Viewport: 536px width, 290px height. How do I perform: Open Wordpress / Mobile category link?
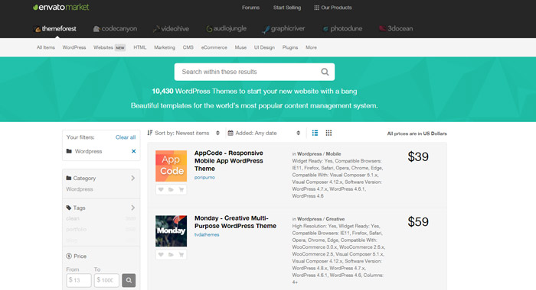(x=319, y=154)
